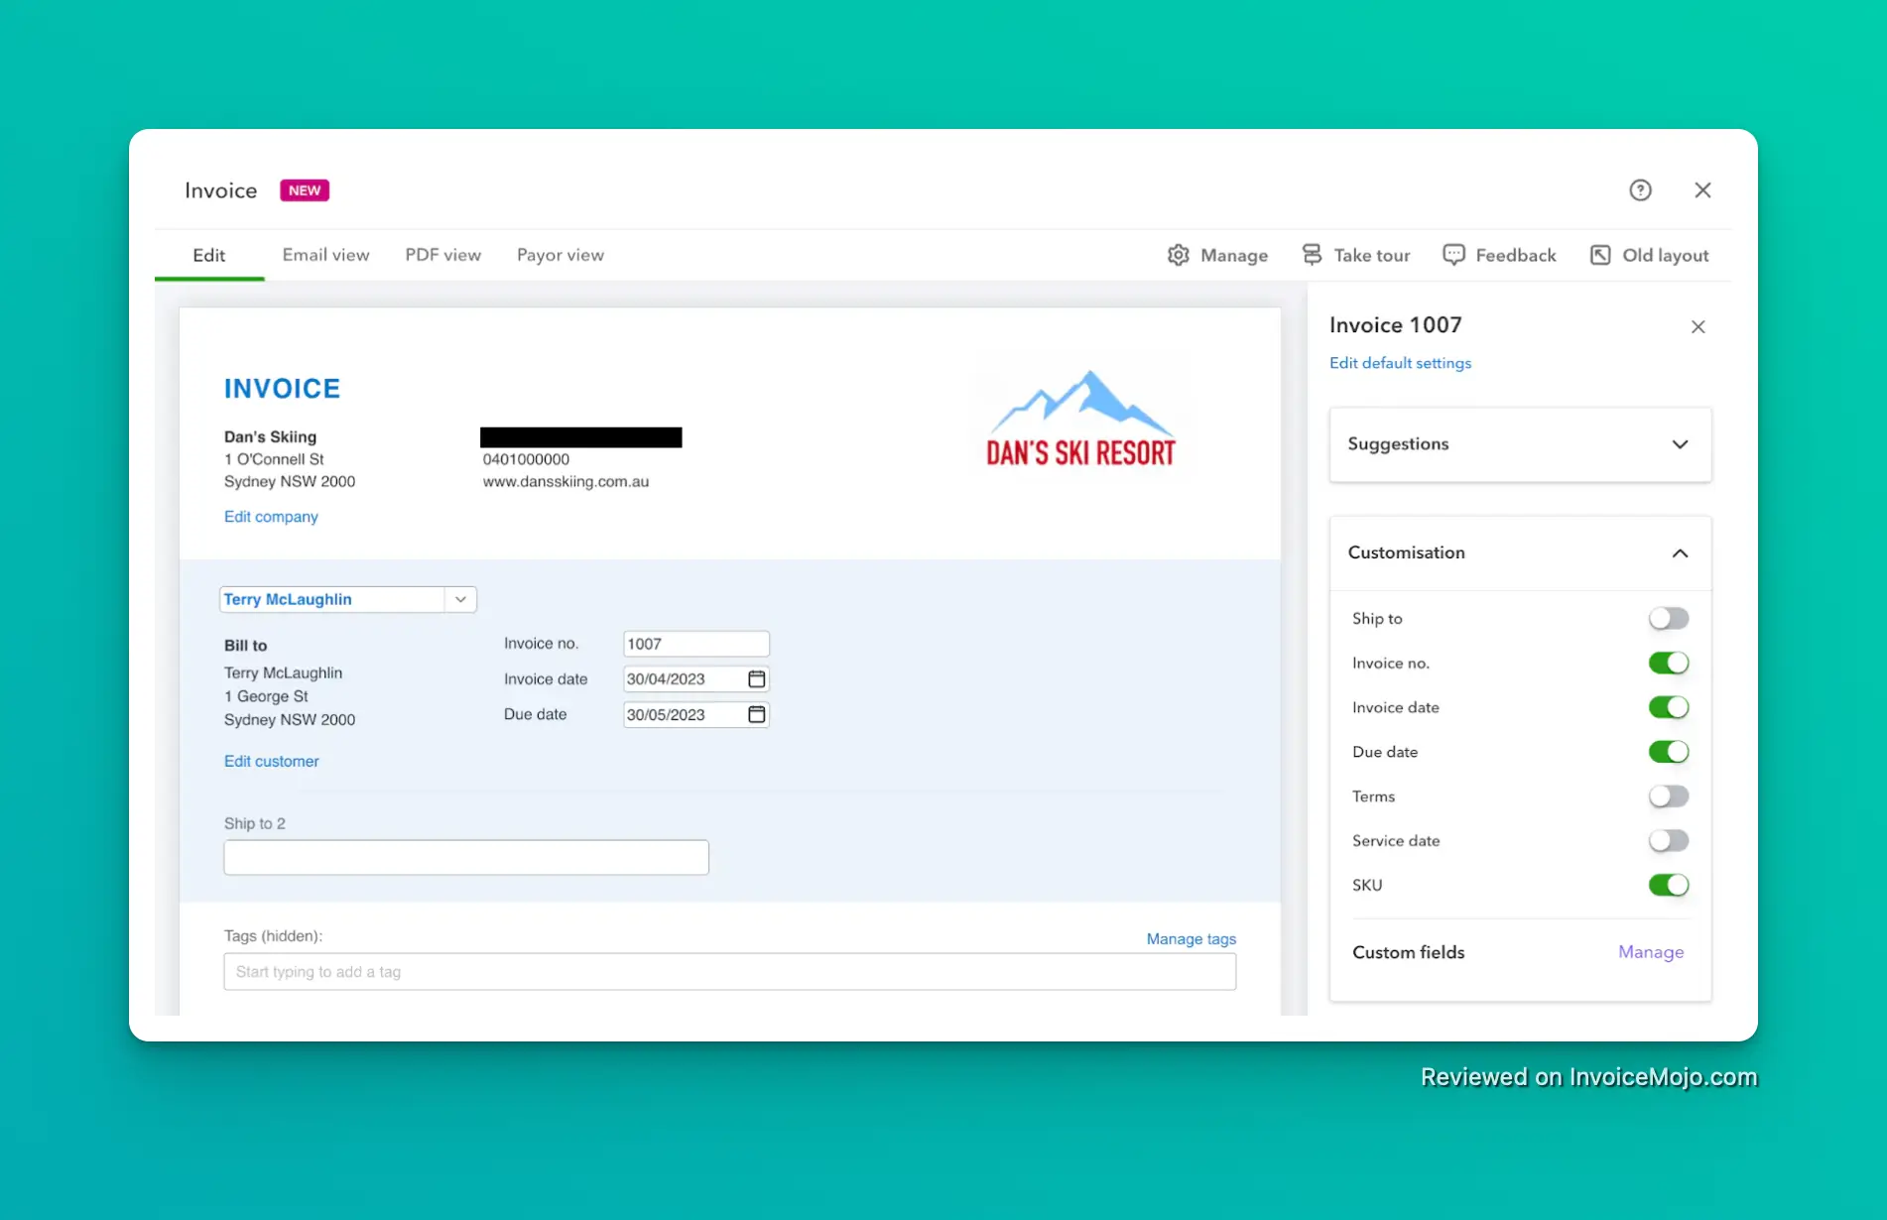Switch to the Email view tab
Viewport: 1887px width, 1220px height.
(x=325, y=255)
